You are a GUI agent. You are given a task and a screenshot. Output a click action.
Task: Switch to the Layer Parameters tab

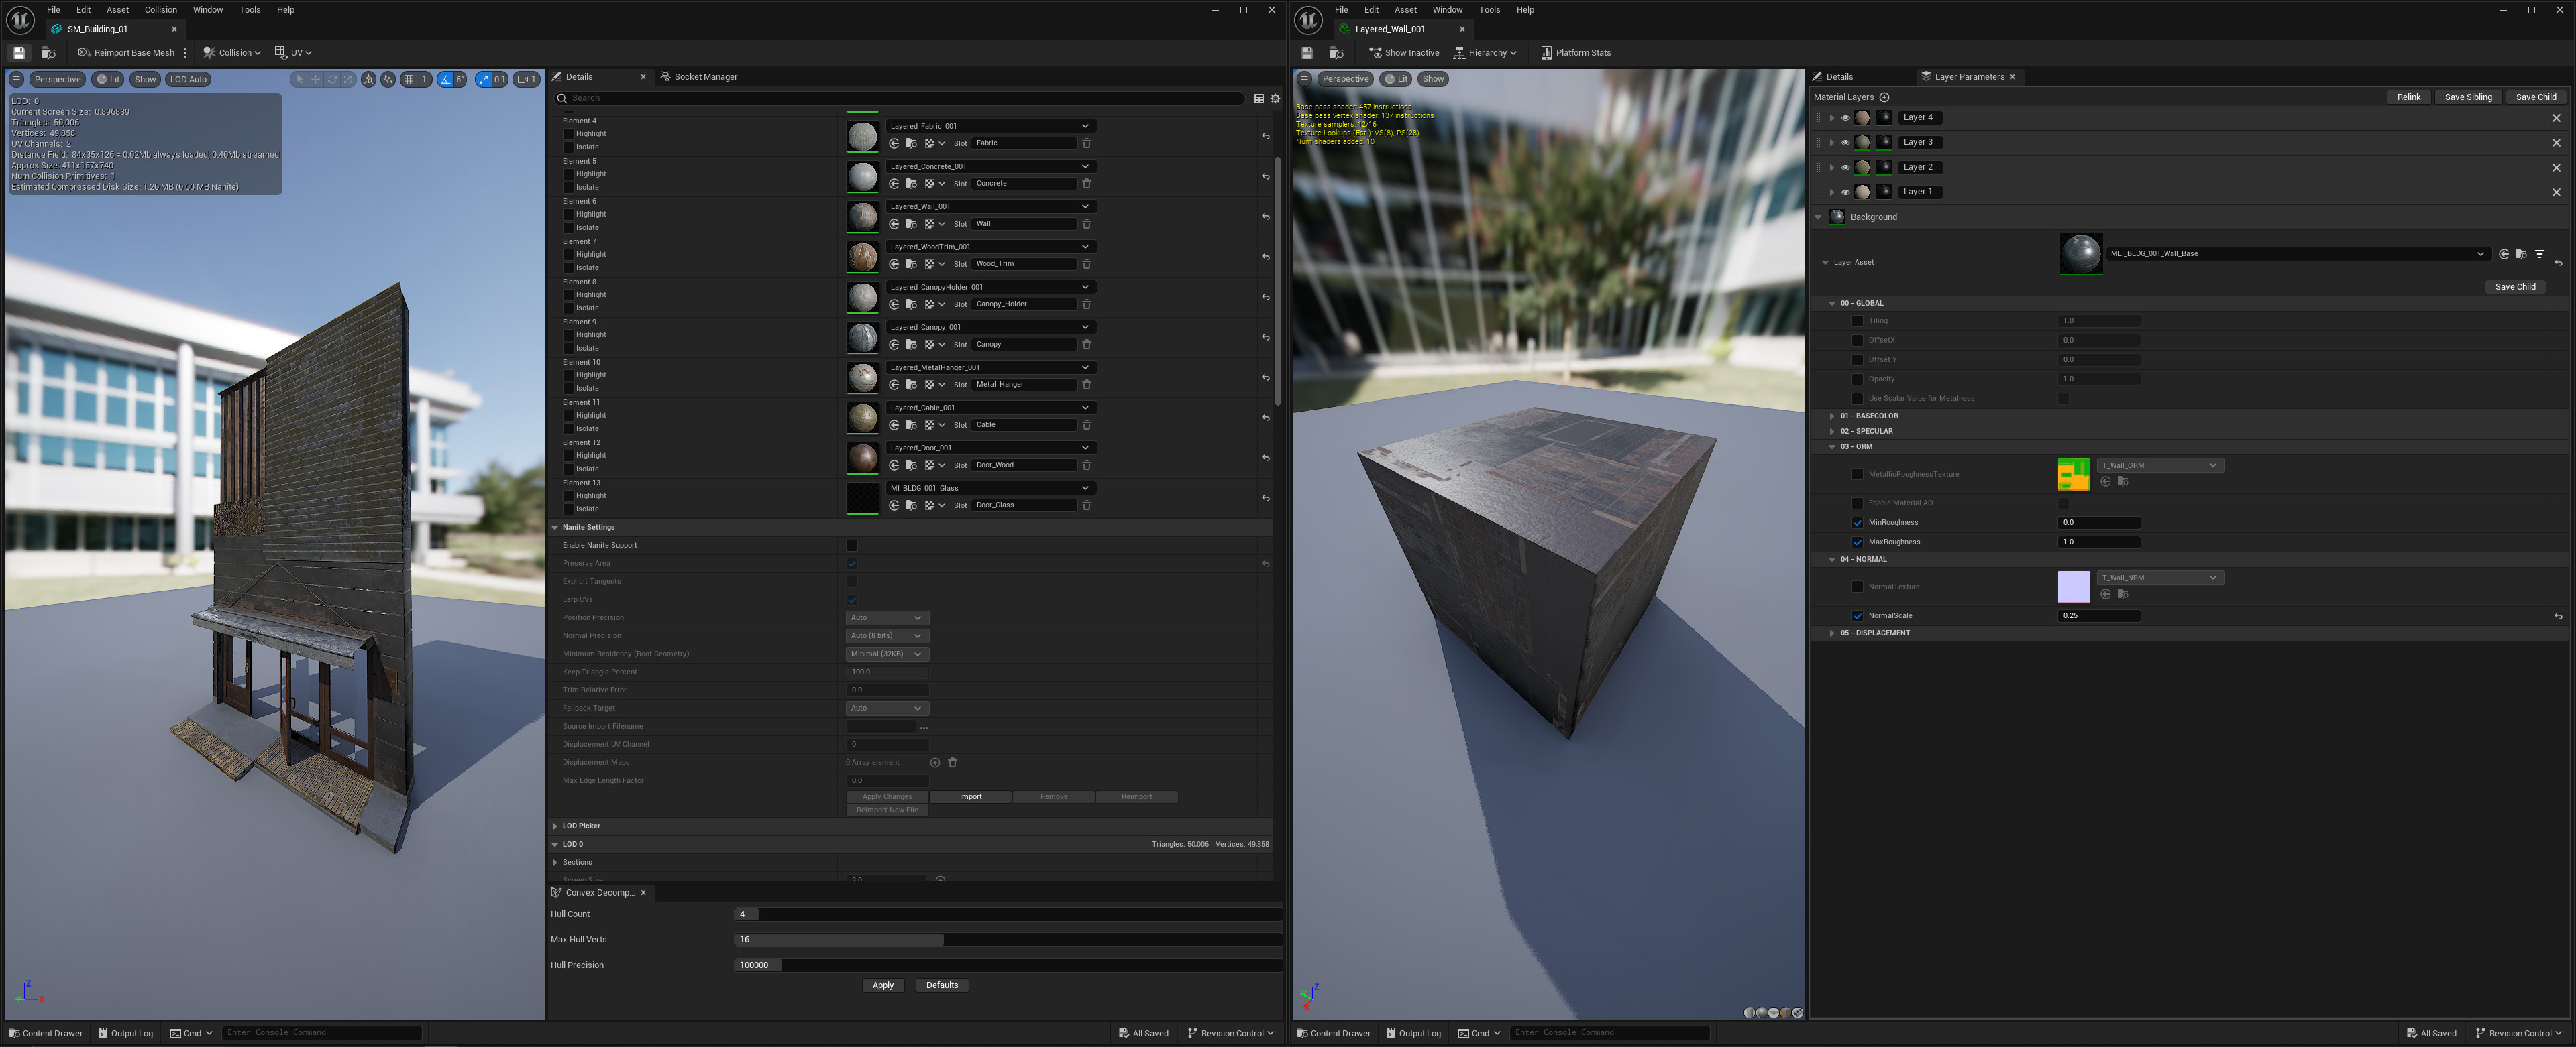coord(1968,77)
